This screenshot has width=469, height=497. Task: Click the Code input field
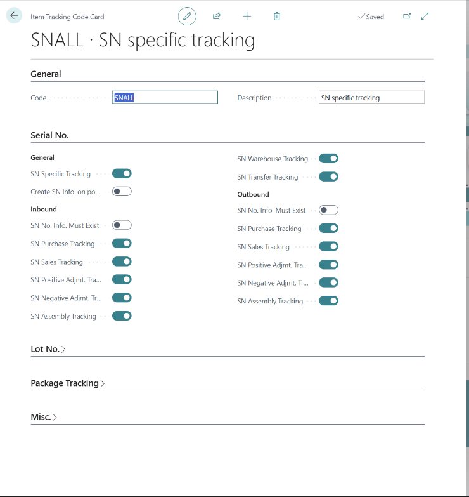[165, 98]
